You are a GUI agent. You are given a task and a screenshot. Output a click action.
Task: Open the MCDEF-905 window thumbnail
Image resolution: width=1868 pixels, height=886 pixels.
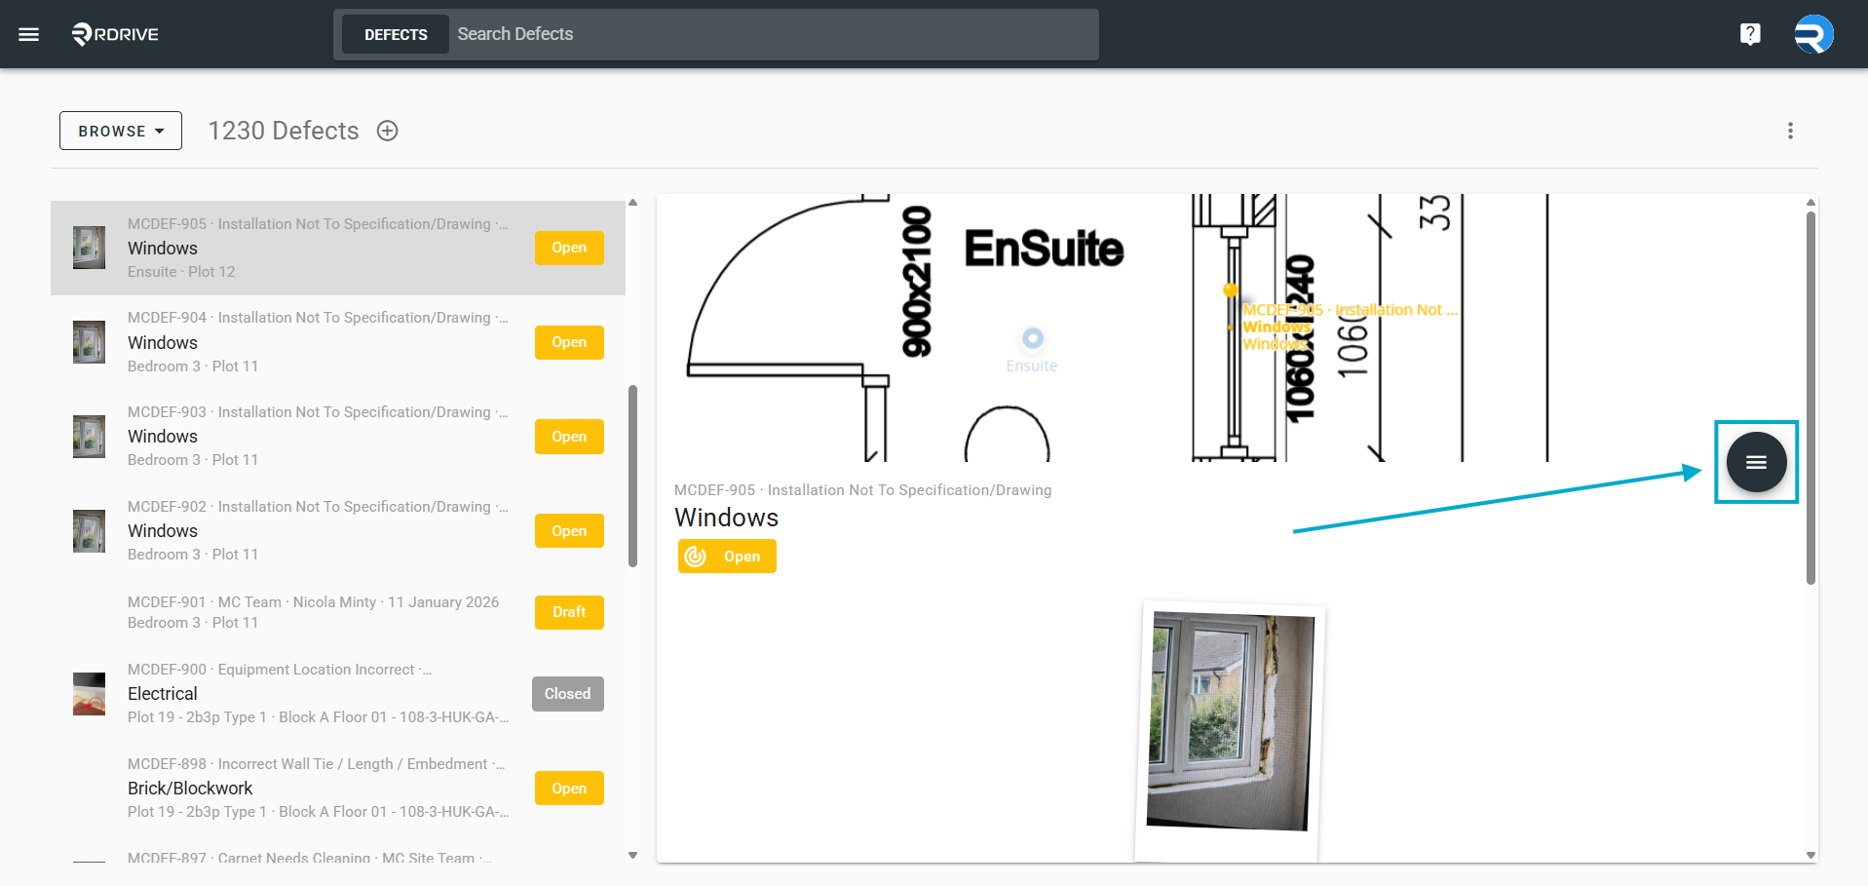coord(89,248)
